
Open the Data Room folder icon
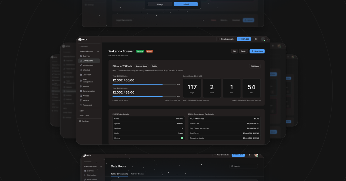[81, 74]
